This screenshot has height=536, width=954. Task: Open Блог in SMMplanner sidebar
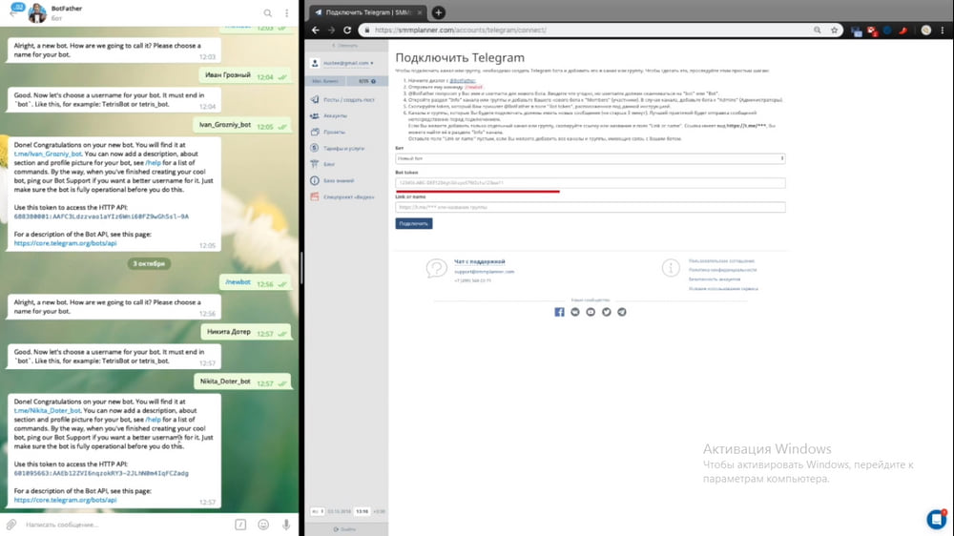click(x=329, y=164)
